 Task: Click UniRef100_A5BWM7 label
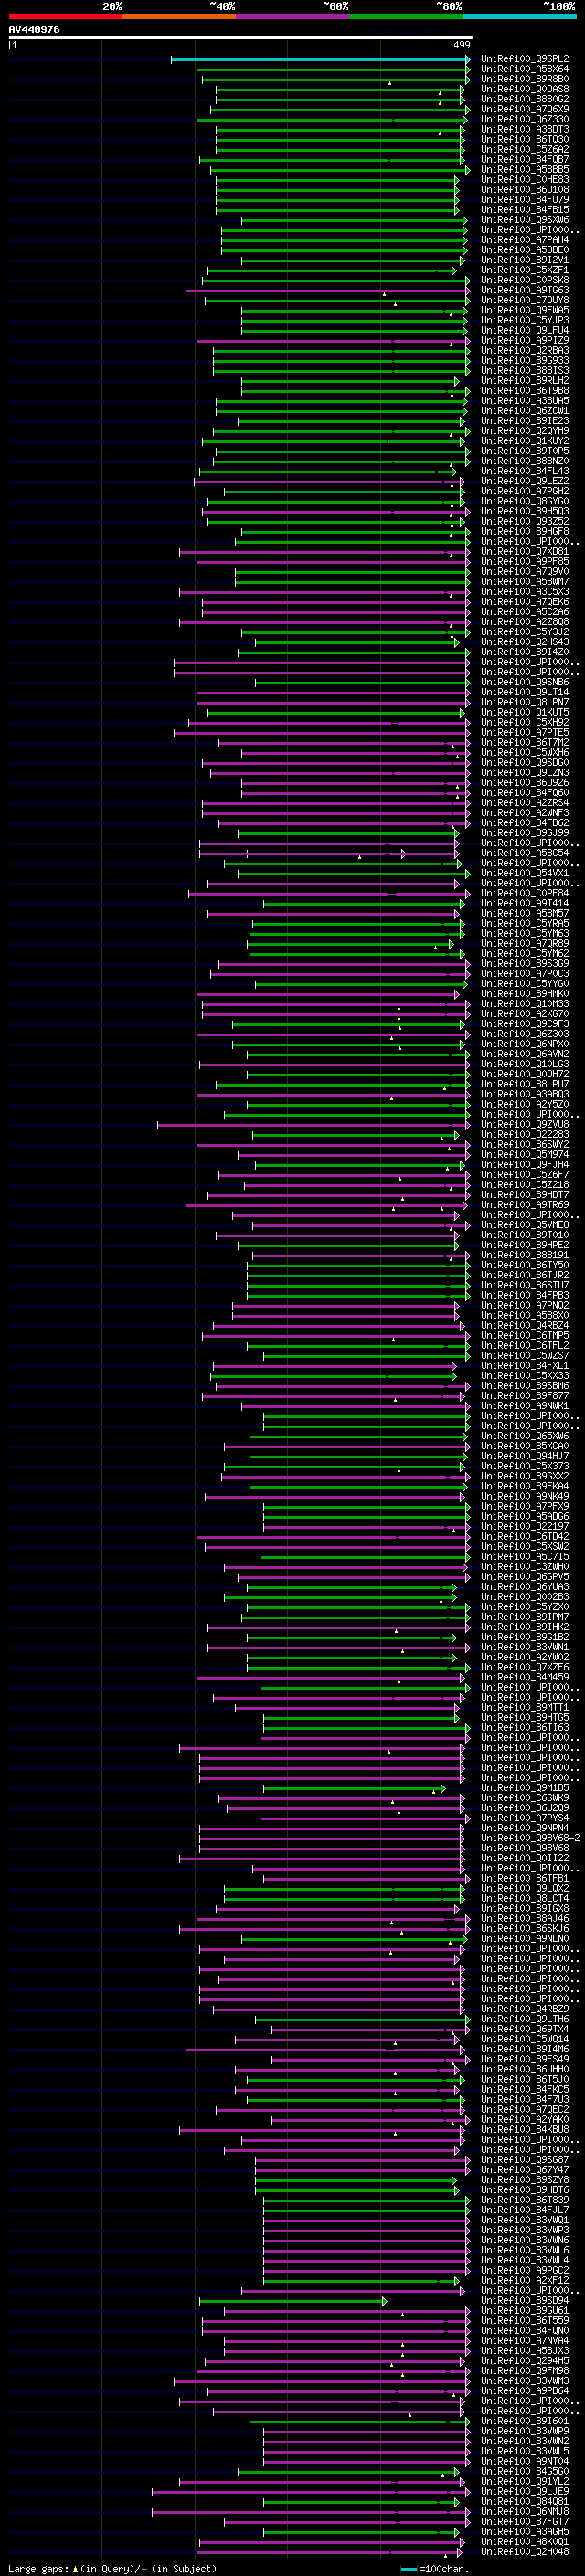pyautogui.click(x=524, y=581)
